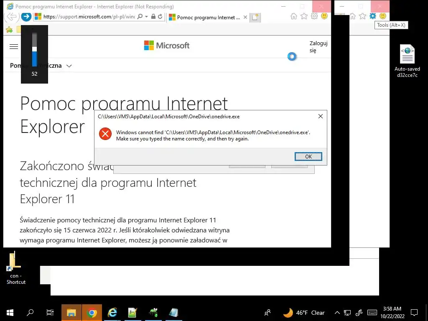Screen dimensions: 428x321
Task: Open the People icon on the taskbar
Action: 267,313
